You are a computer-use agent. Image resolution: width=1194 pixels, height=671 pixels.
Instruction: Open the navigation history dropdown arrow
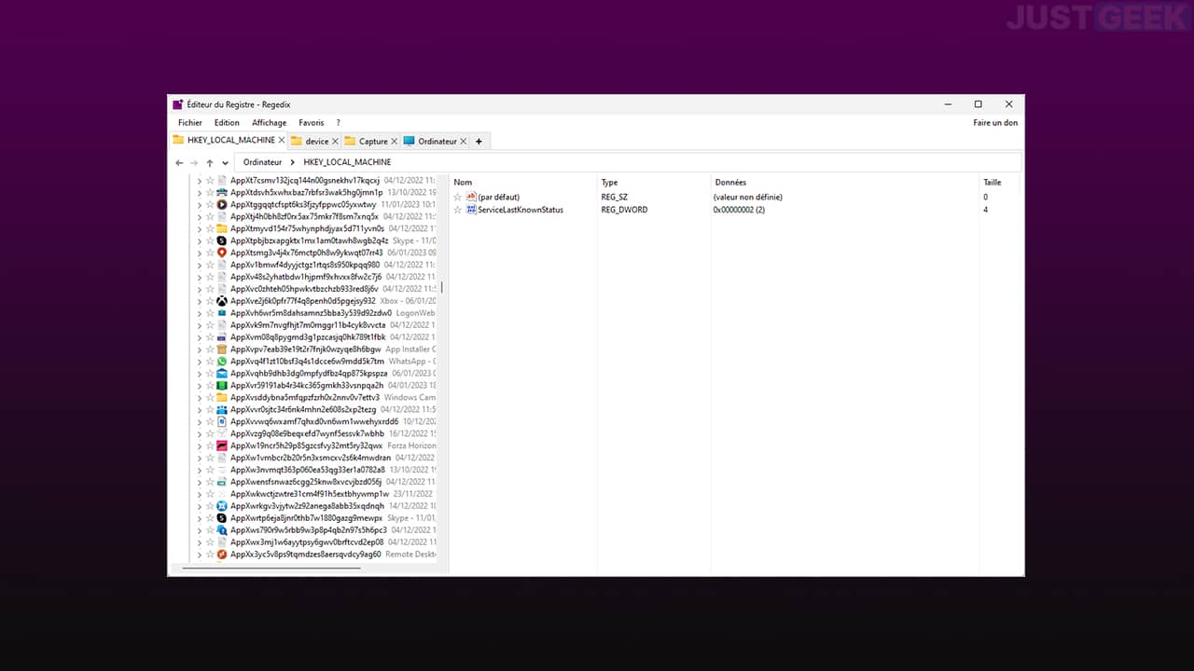225,162
